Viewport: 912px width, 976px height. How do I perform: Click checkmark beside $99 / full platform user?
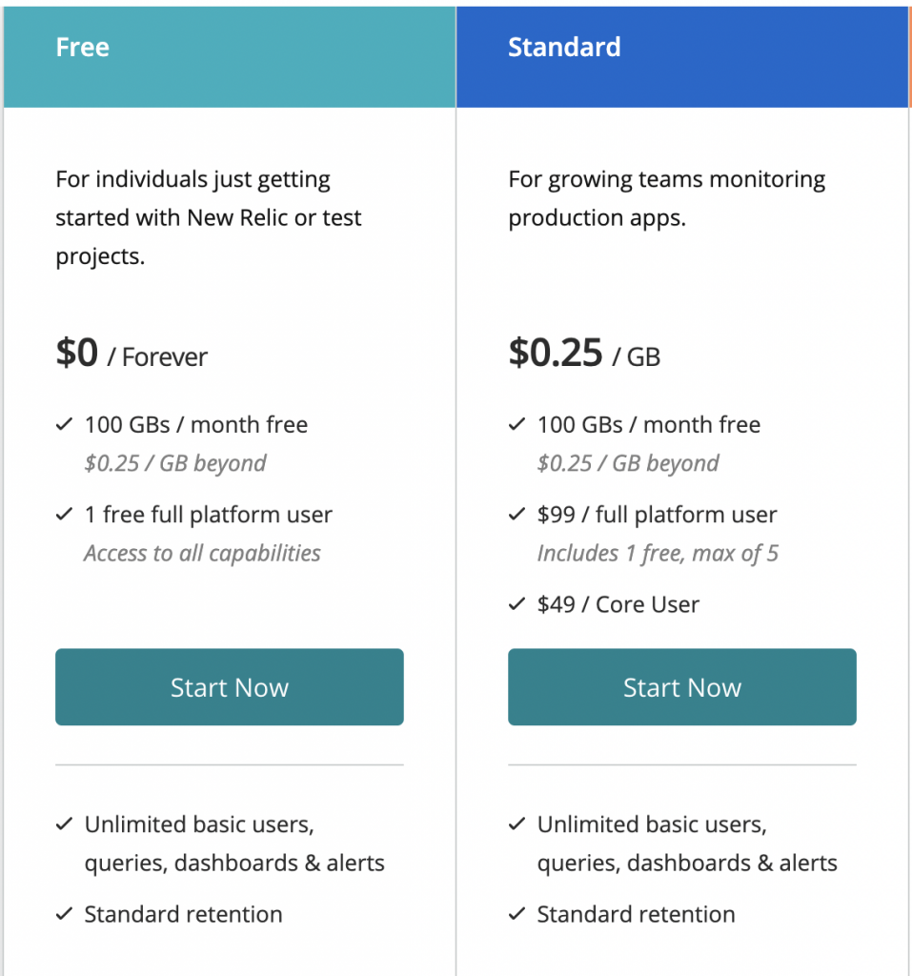pos(517,514)
